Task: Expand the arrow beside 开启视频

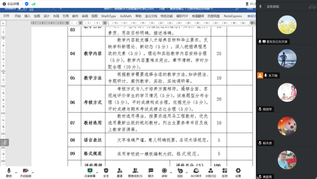Action: coord(33,172)
